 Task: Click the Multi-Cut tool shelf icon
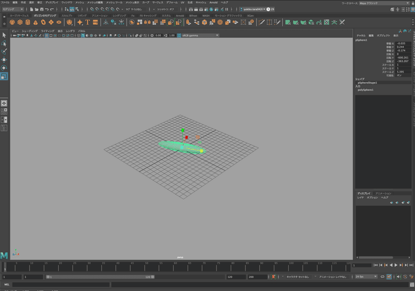point(261,22)
